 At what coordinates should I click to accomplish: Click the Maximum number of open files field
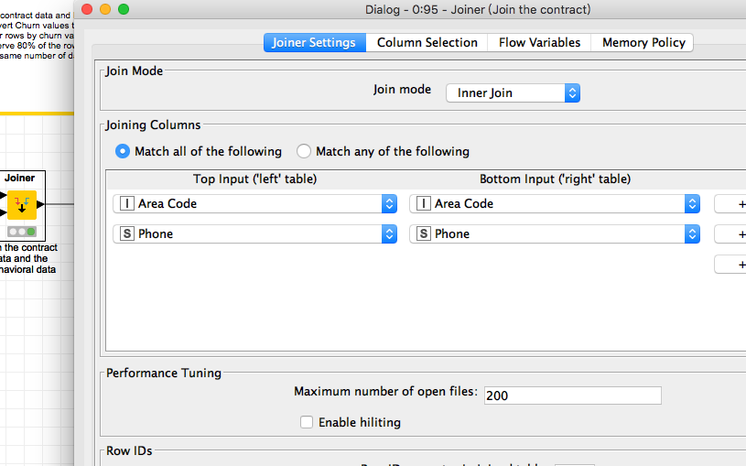[x=572, y=396]
